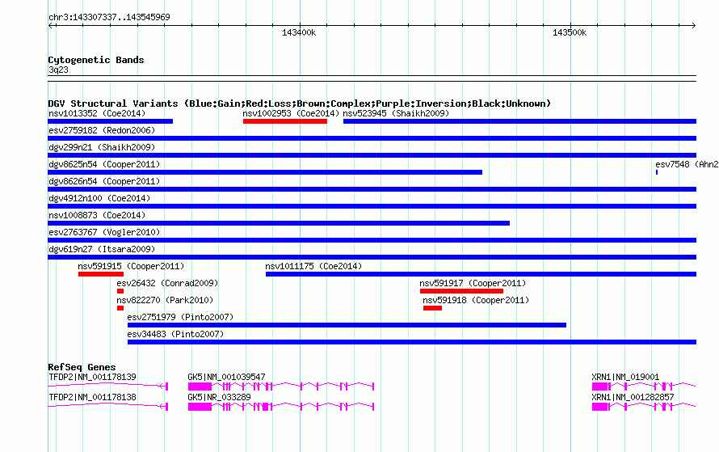Select the 3q23 cytogenetic band label

point(58,70)
